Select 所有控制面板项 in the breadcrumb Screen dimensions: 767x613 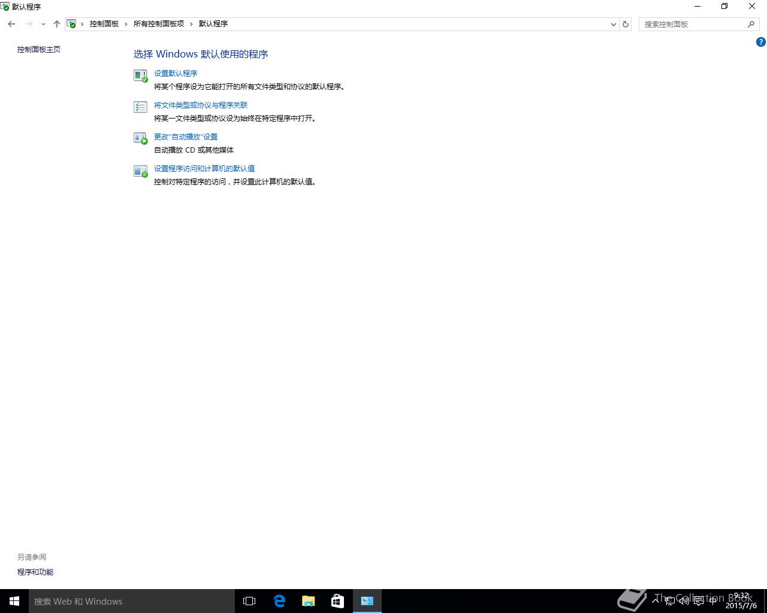point(159,24)
